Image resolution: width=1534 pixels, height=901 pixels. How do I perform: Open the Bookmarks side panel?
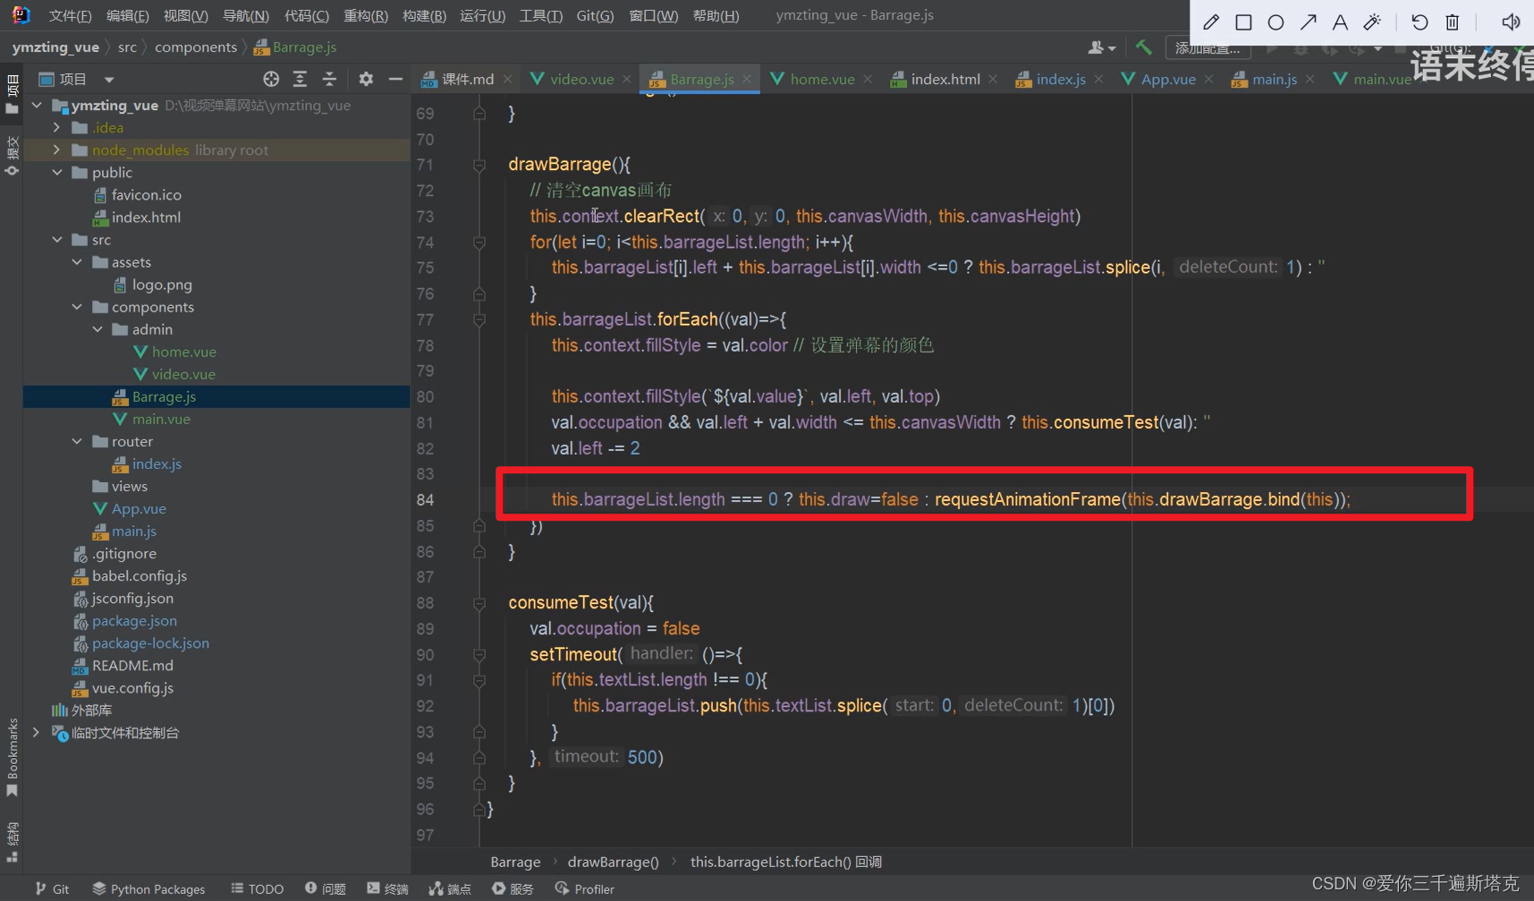click(13, 757)
